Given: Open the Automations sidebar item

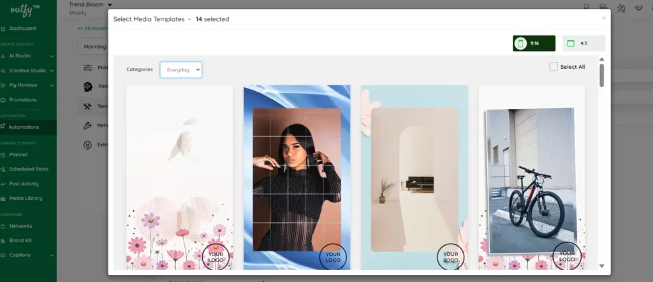Looking at the screenshot, I should [x=24, y=127].
